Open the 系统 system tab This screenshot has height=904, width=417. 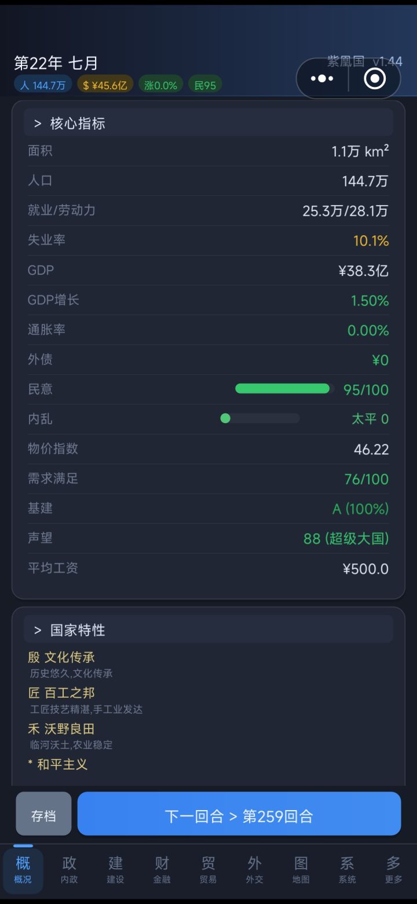[348, 869]
